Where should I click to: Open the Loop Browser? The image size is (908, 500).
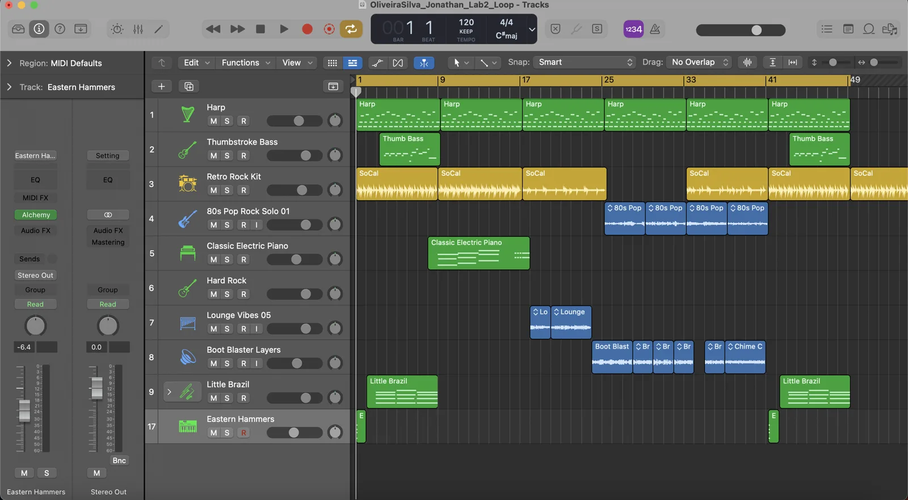(869, 29)
